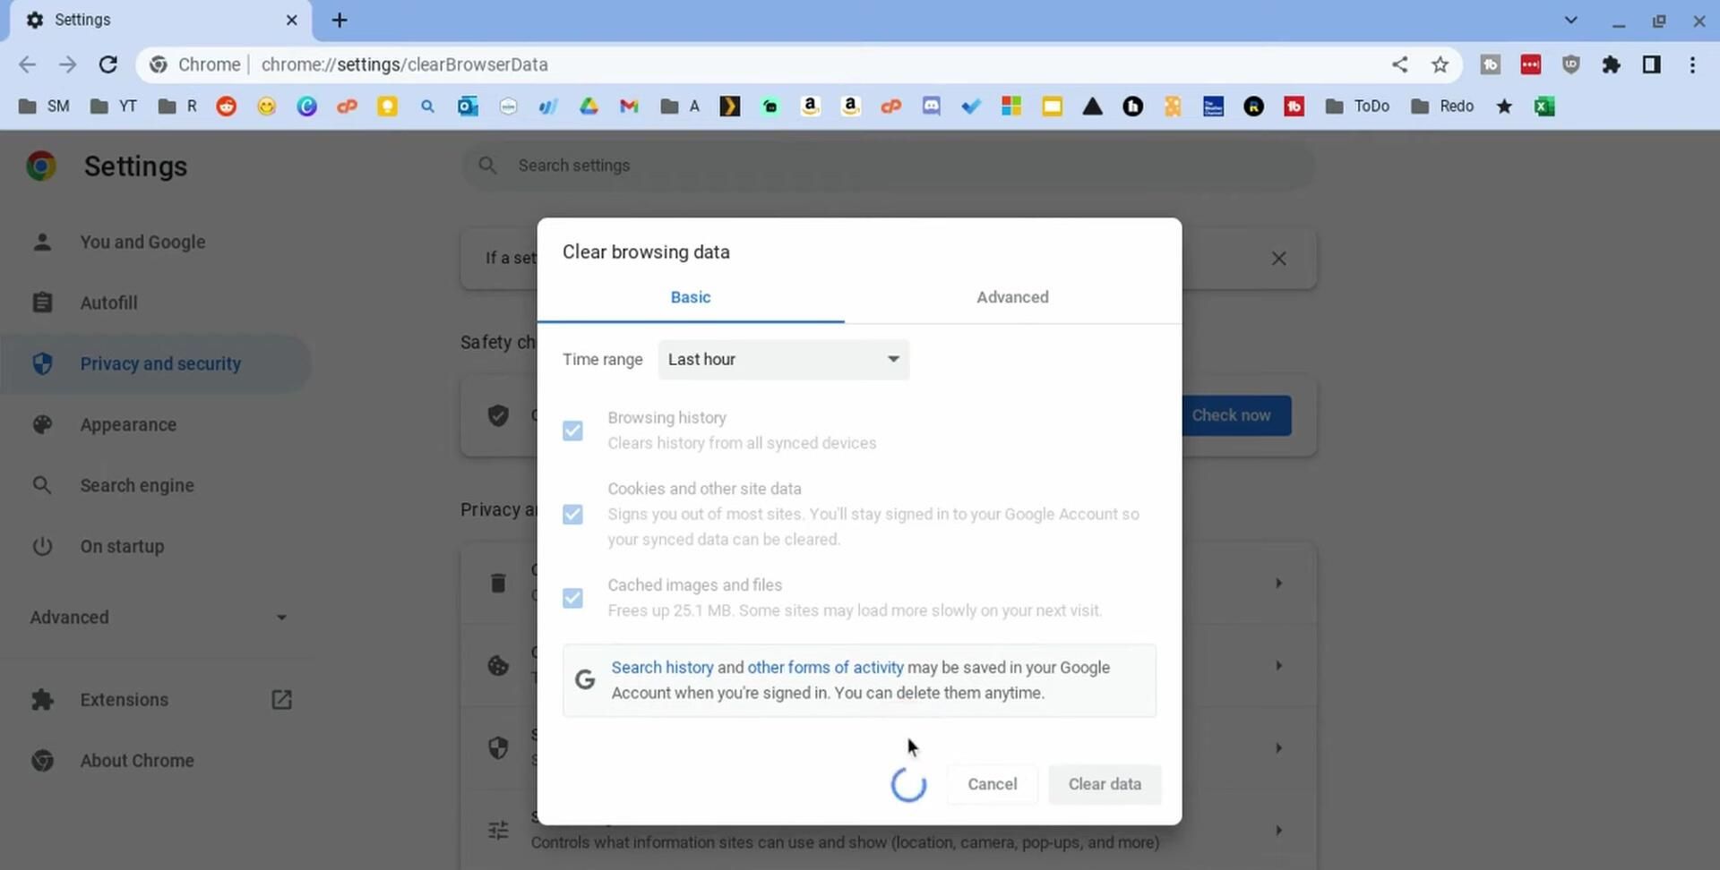The height and width of the screenshot is (870, 1720).
Task: Open the A bookmarks folder
Action: pos(680,107)
